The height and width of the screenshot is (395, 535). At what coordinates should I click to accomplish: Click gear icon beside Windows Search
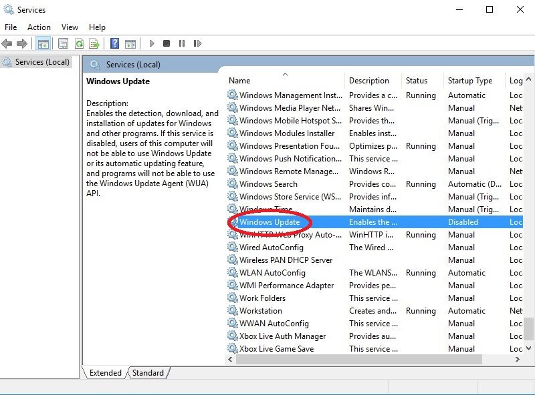point(232,184)
